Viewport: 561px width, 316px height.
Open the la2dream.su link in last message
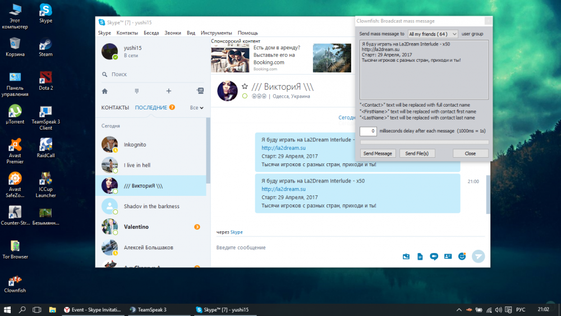[283, 189]
